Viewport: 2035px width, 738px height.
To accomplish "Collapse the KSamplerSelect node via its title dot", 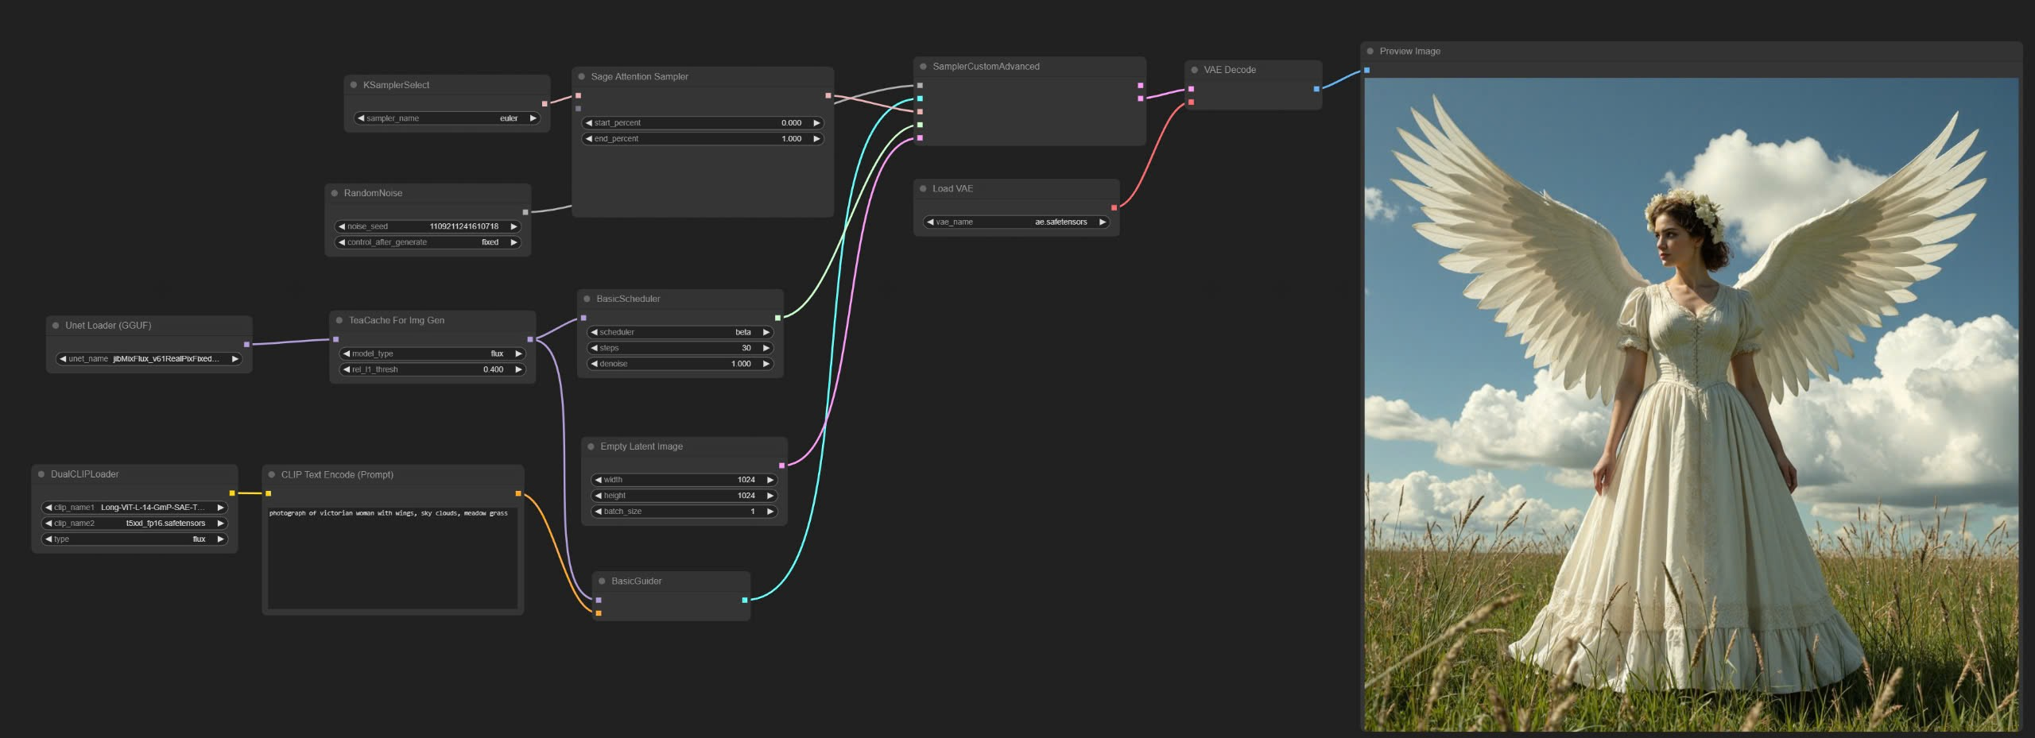I will pyautogui.click(x=354, y=85).
